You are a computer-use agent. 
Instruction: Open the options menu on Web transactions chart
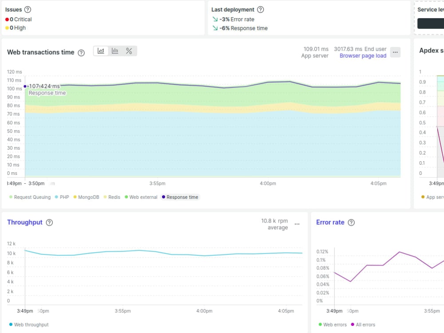395,52
